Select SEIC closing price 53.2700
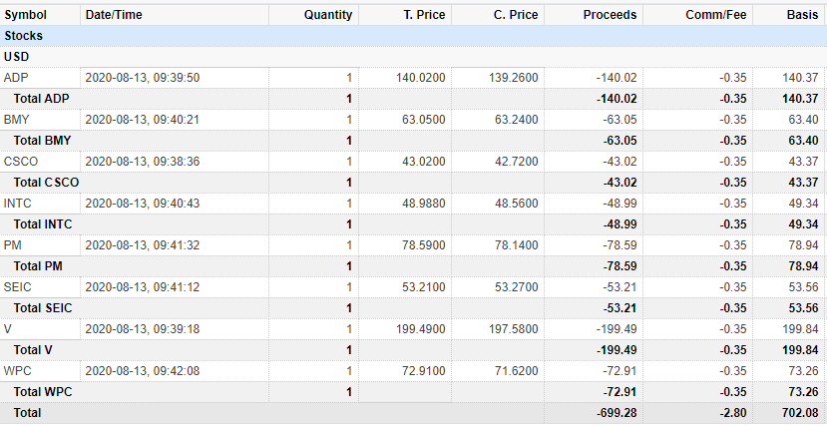This screenshot has height=426, width=827. [x=517, y=287]
